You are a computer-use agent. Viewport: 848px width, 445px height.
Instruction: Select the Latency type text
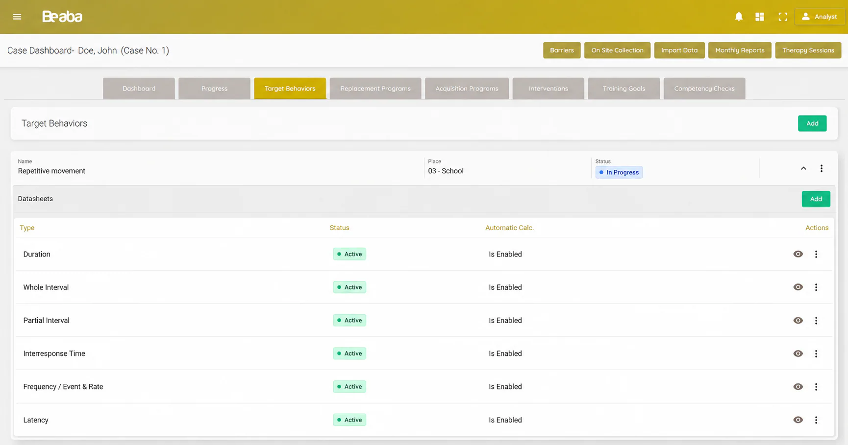tap(36, 420)
